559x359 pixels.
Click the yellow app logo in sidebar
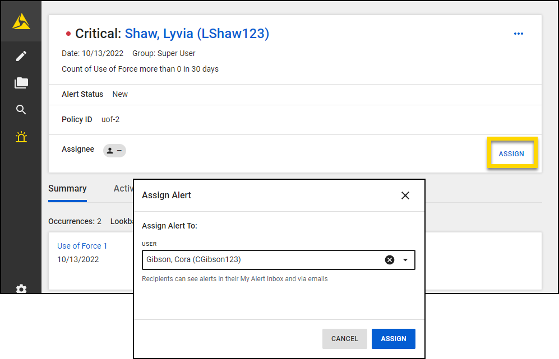coord(21,21)
